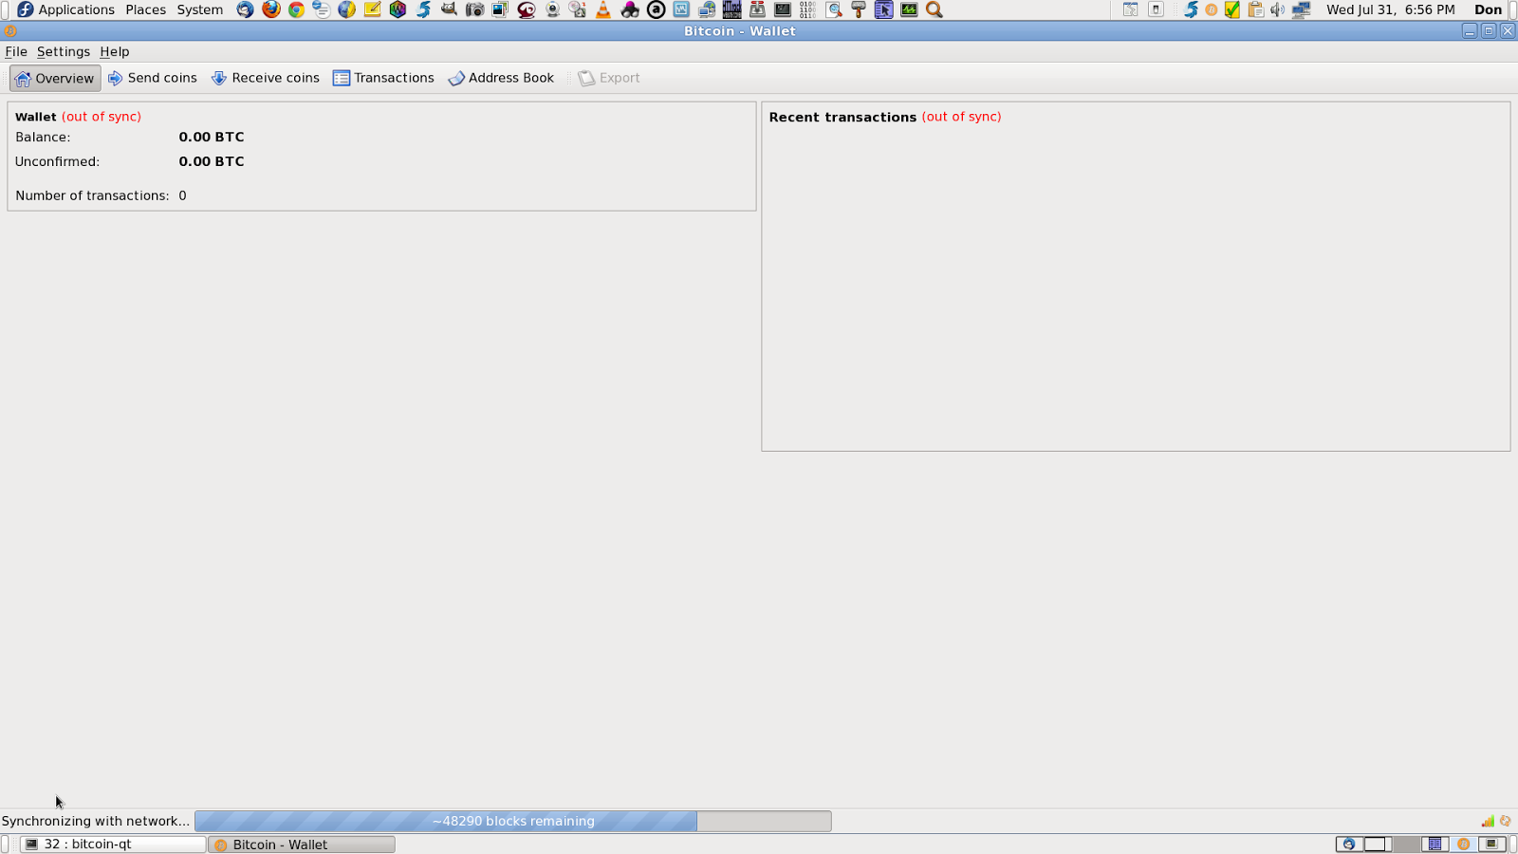Open the camera screenshot tool launcher
Viewport: 1518px width, 854px height.
tap(474, 9)
